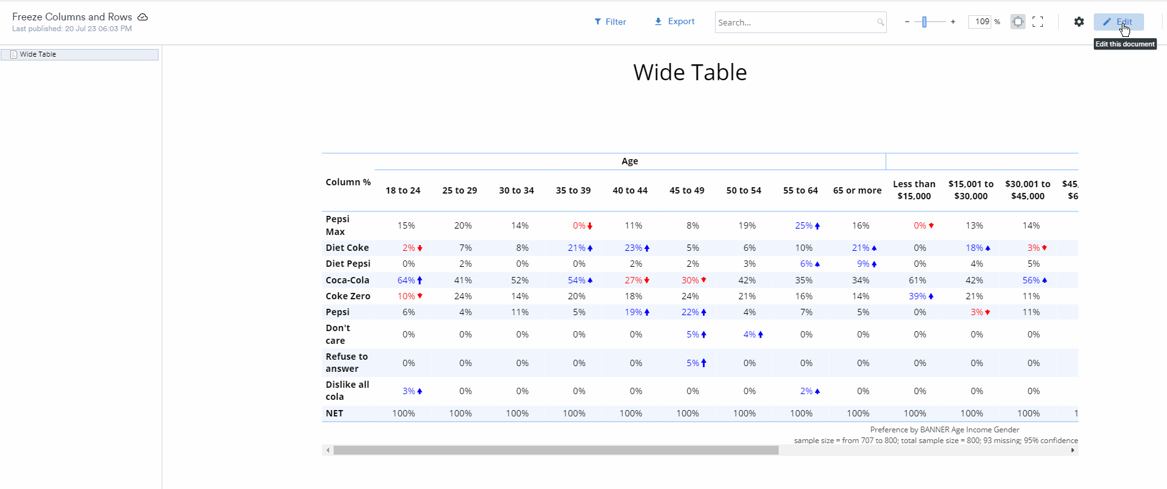Click the 40 to 44 column header
The image size is (1167, 489).
(x=630, y=190)
